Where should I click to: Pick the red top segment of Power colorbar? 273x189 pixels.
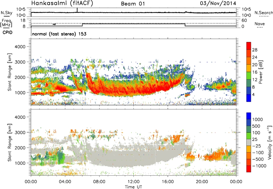(249, 46)
